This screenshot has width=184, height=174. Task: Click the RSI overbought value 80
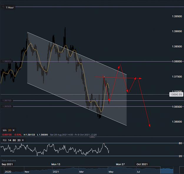tap(14, 140)
